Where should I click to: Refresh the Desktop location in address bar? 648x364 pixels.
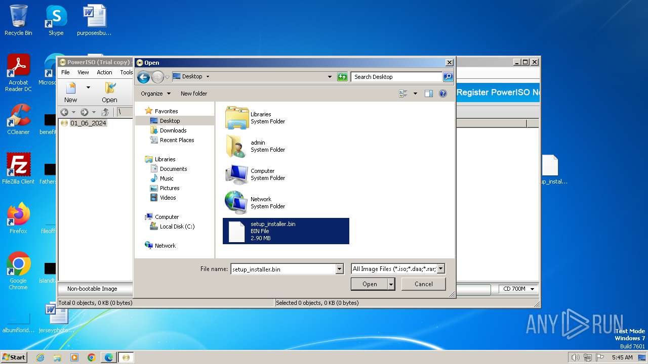[343, 77]
